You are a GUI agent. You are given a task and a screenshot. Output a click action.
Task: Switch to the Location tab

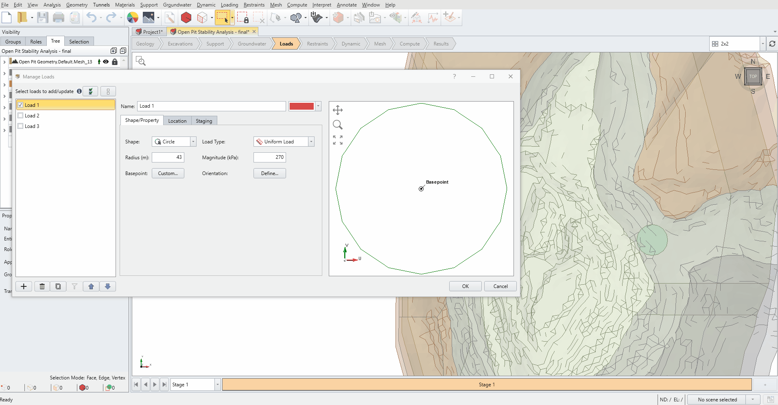[177, 121]
